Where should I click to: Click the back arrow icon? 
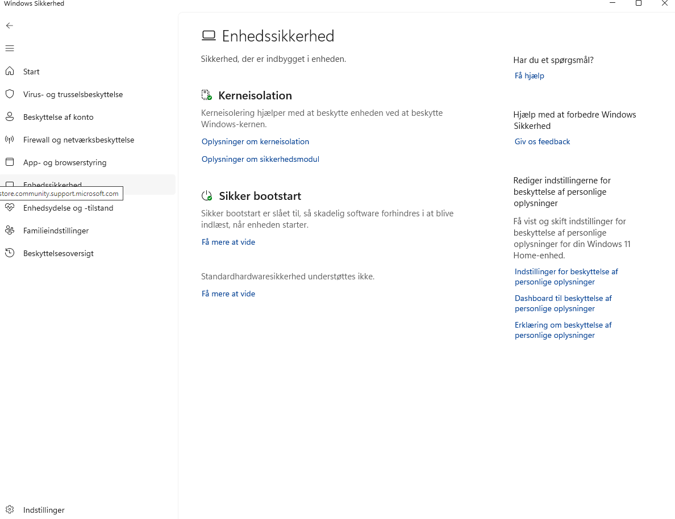point(10,26)
